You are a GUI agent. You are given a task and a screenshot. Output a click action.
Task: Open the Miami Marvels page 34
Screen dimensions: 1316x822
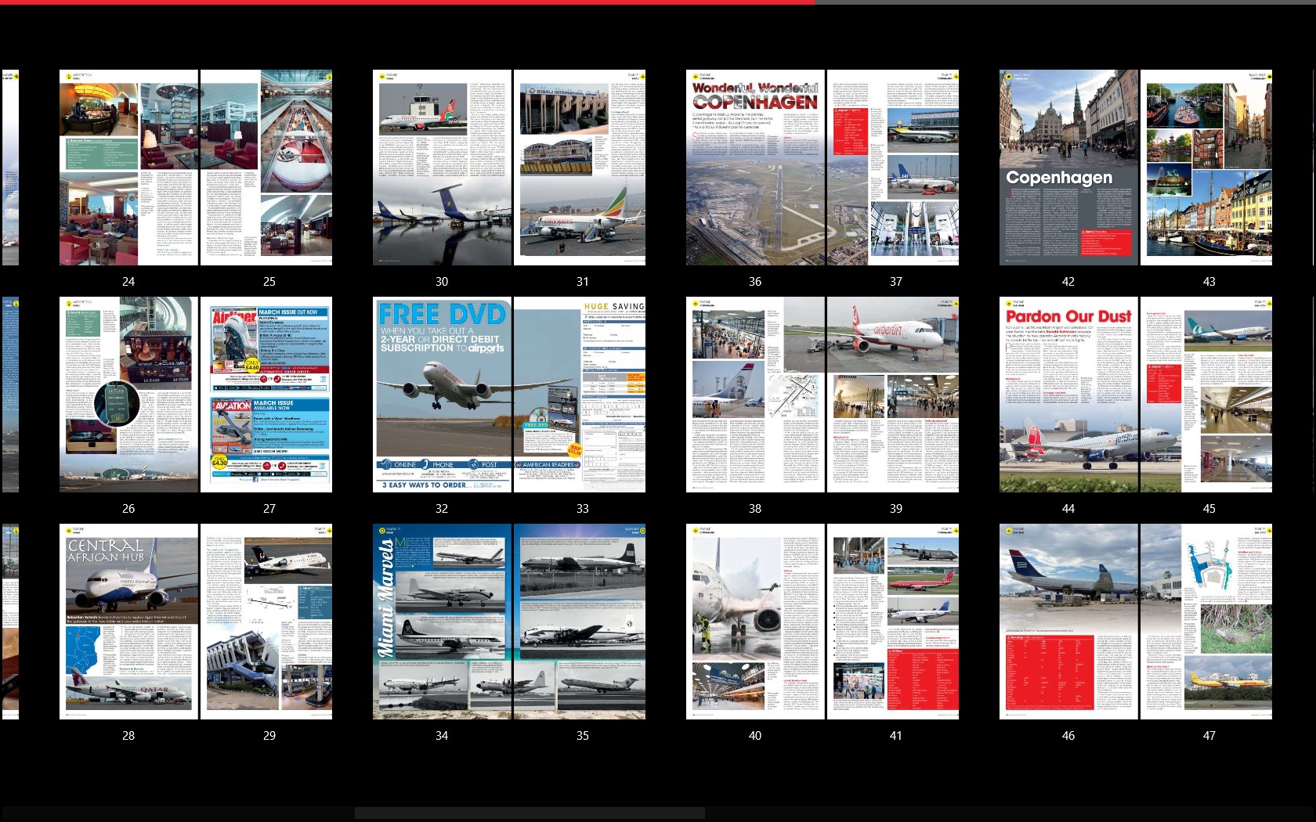[x=442, y=622]
